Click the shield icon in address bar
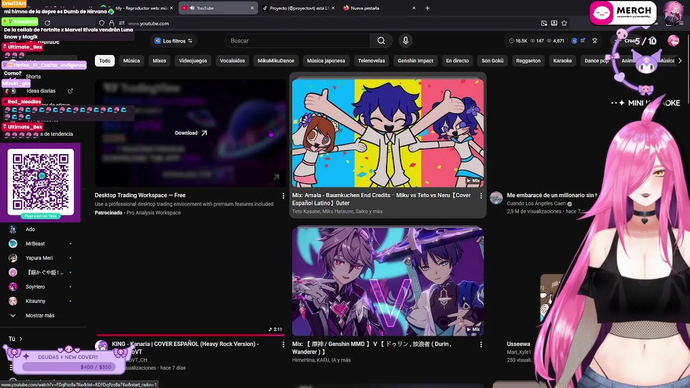 point(102,23)
